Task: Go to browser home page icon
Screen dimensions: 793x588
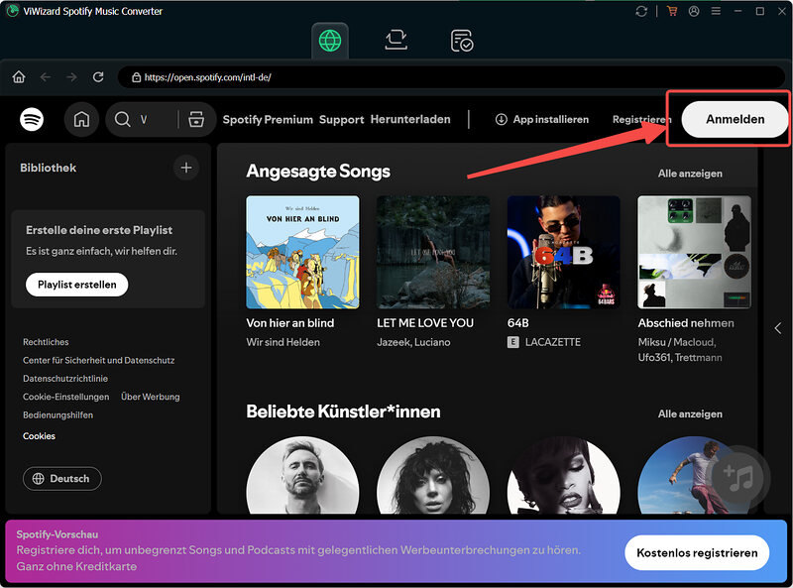Action: (19, 77)
